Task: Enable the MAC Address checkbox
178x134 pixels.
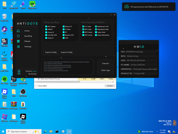Action: (46, 26)
